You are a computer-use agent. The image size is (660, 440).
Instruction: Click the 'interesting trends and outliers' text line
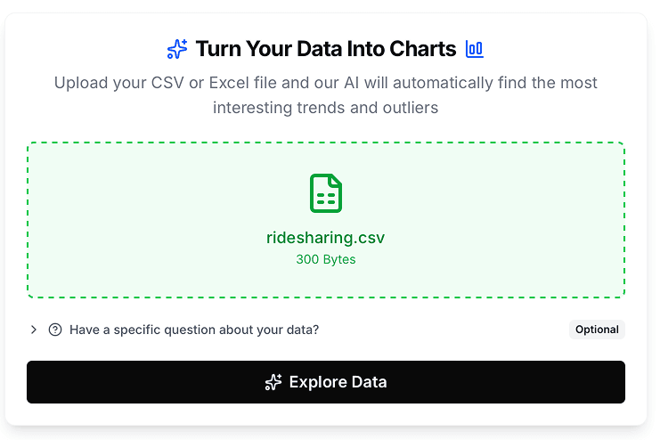[x=326, y=108]
